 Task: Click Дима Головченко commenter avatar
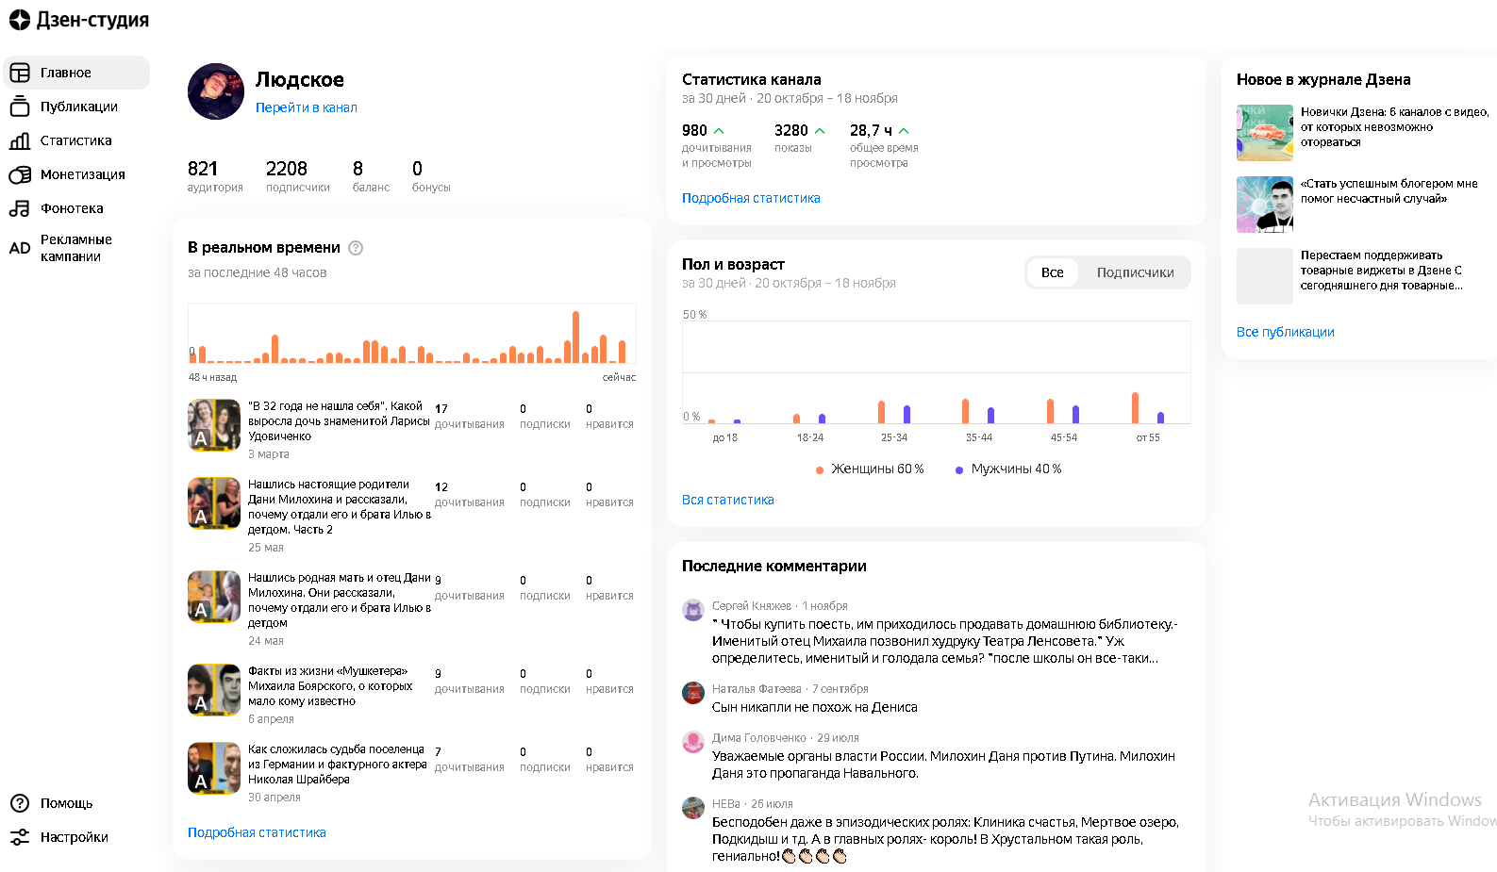tap(693, 742)
